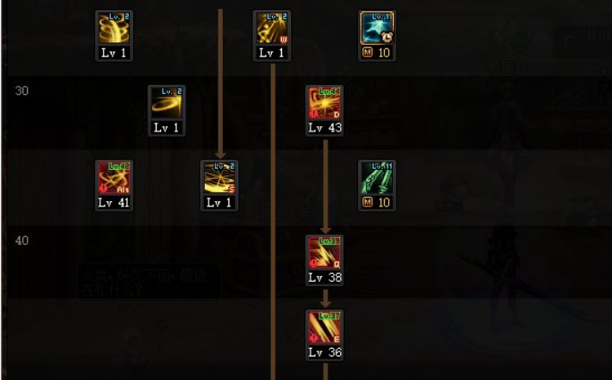Select the red skill icon bound to D
The image size is (612, 380).
325,103
